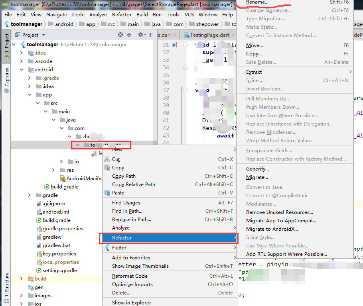Viewport: 363px width, 306px height.
Task: Select Replace in Path...
Action: click(170, 219)
